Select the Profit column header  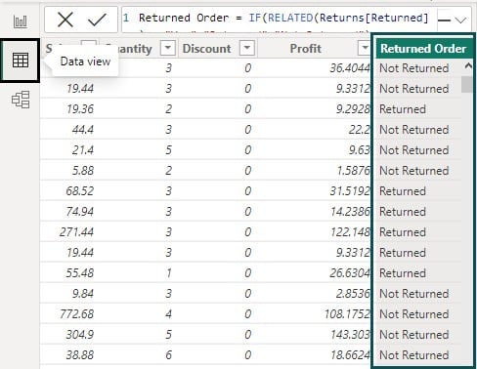point(306,49)
